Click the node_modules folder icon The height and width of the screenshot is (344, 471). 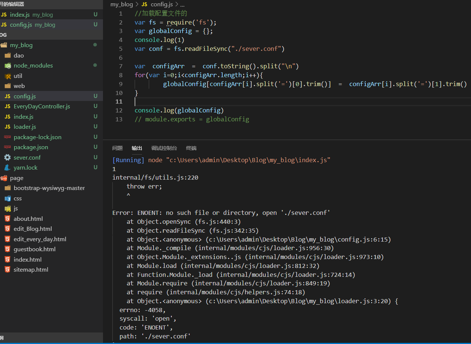click(x=7, y=66)
